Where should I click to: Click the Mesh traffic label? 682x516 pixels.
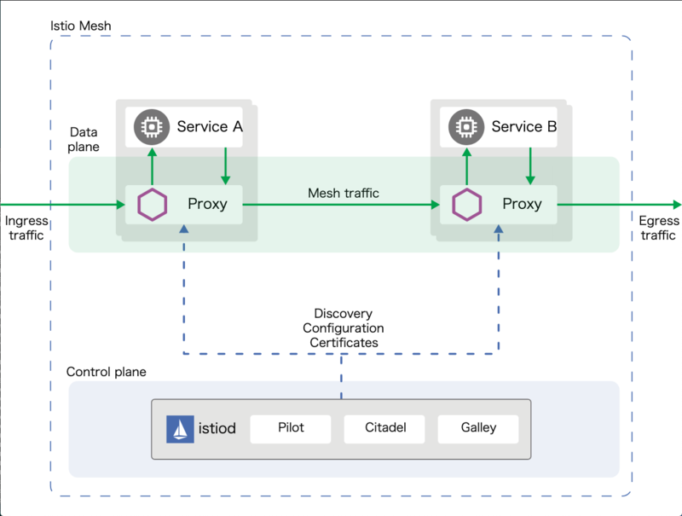pos(344,193)
